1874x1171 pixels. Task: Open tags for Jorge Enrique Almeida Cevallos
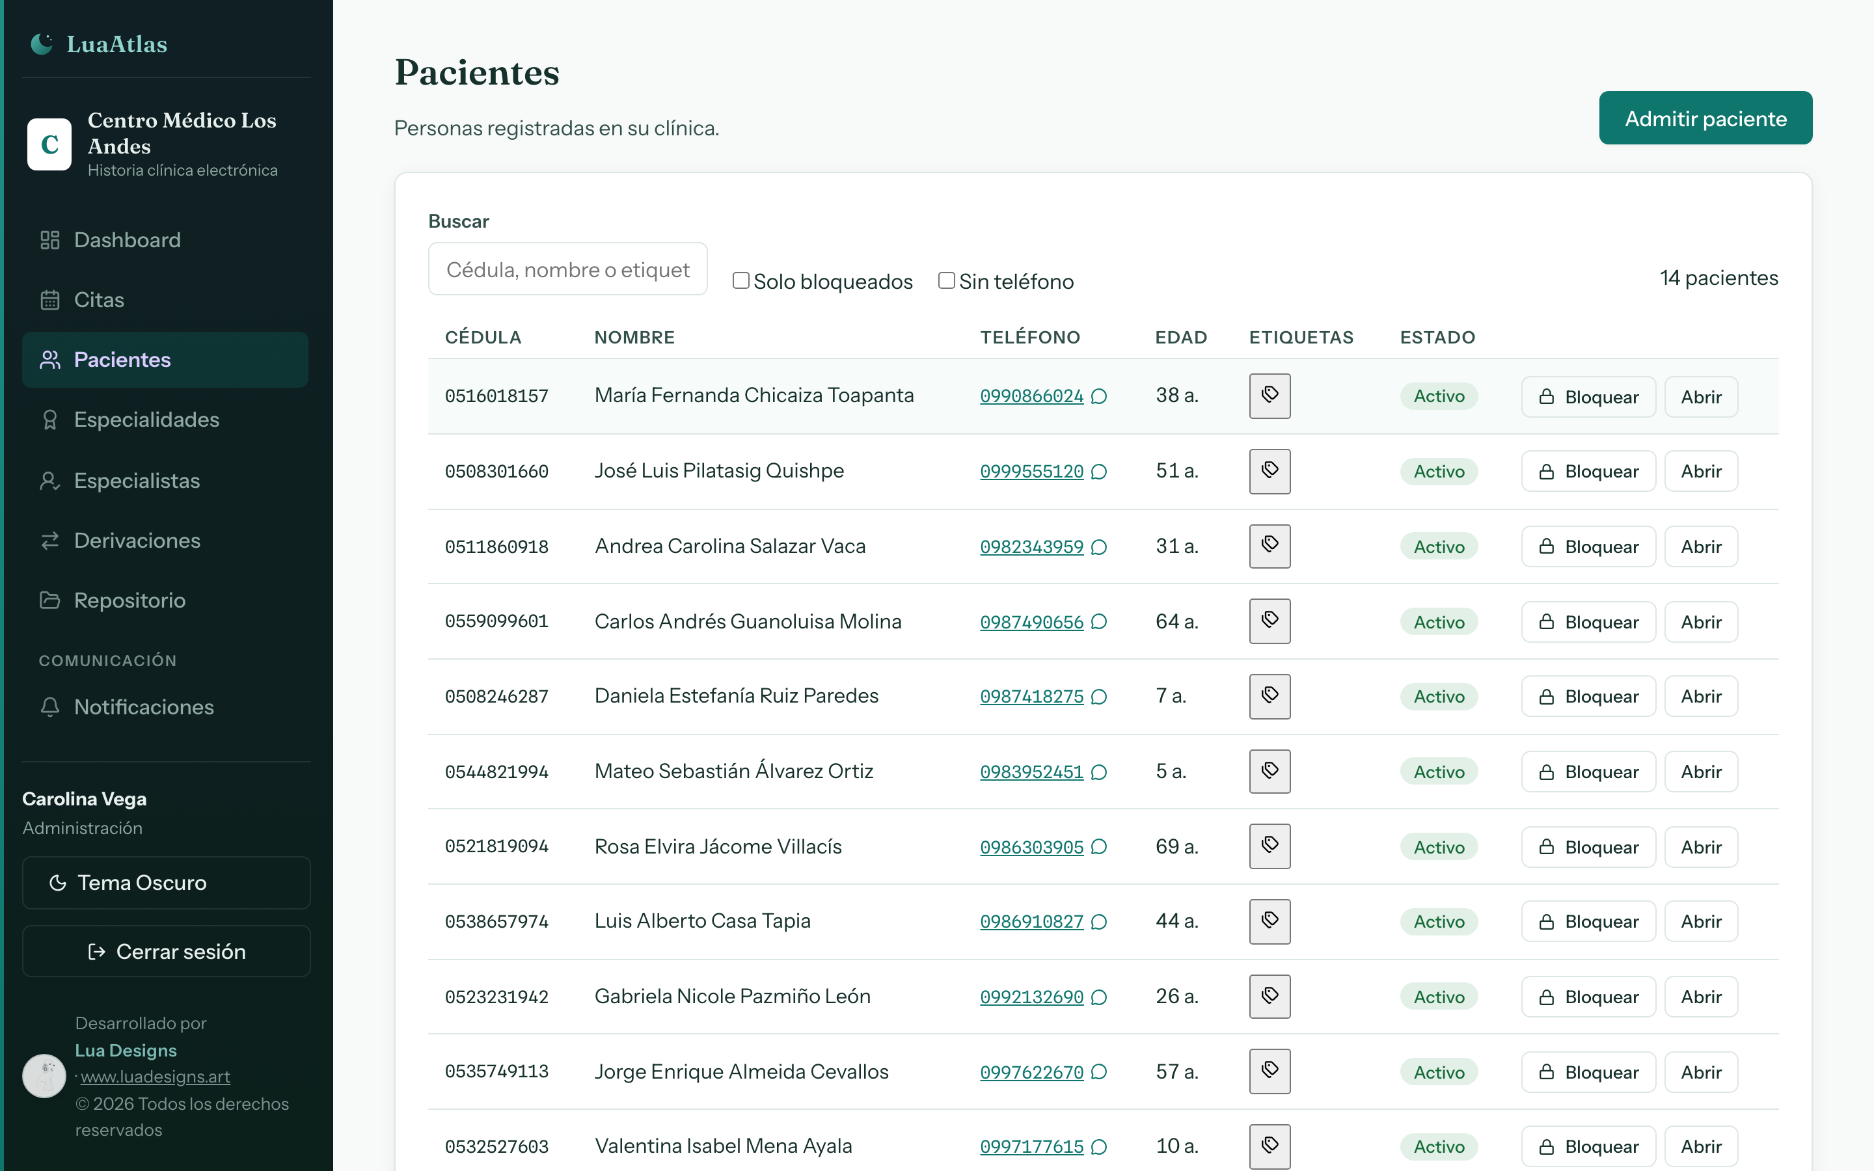point(1270,1072)
